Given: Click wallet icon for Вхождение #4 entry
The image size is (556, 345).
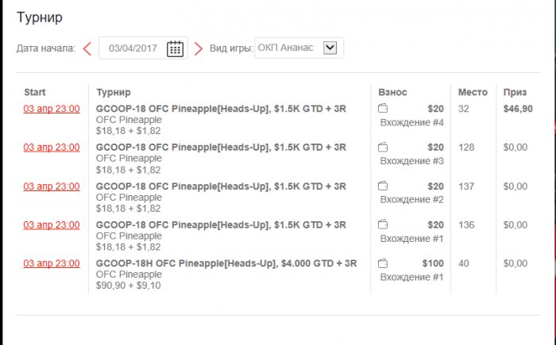Looking at the screenshot, I should pyautogui.click(x=383, y=109).
